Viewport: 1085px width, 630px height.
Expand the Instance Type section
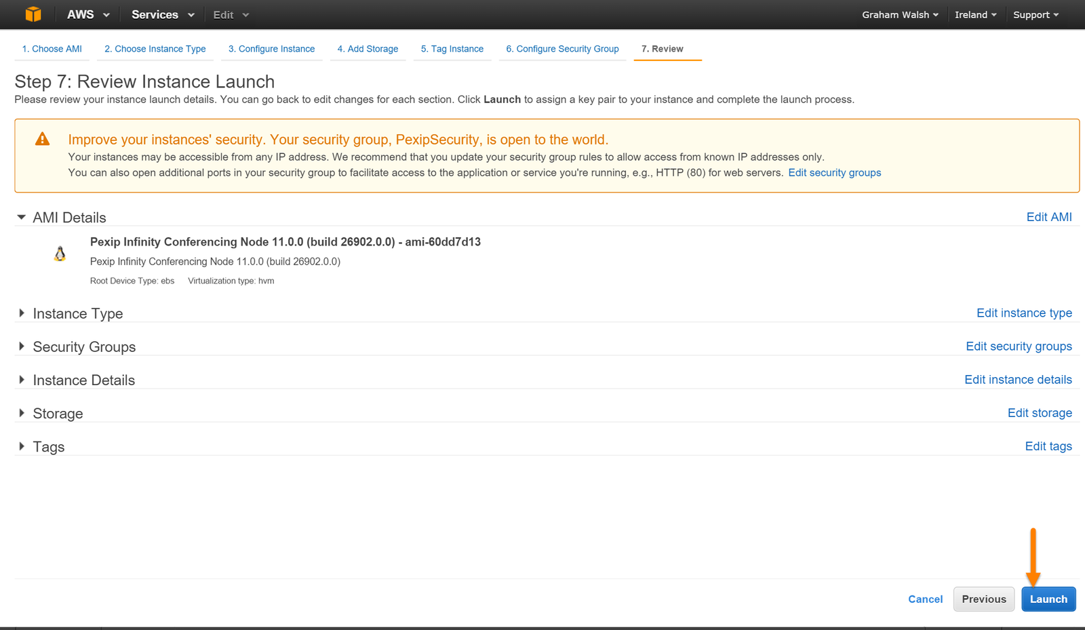click(x=22, y=313)
